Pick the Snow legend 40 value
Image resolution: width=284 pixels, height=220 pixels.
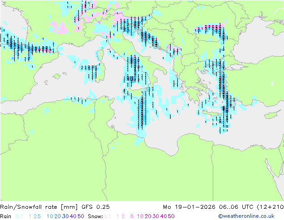pos(164,216)
